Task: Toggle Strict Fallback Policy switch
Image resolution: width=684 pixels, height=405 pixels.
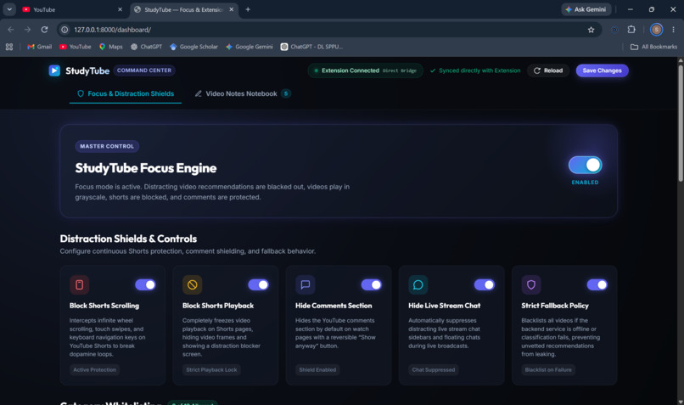Action: pyautogui.click(x=597, y=285)
